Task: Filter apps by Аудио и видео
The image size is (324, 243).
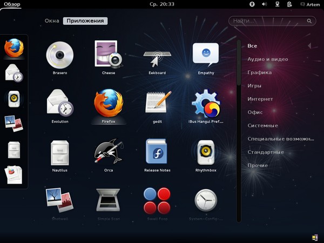Action: point(267,59)
